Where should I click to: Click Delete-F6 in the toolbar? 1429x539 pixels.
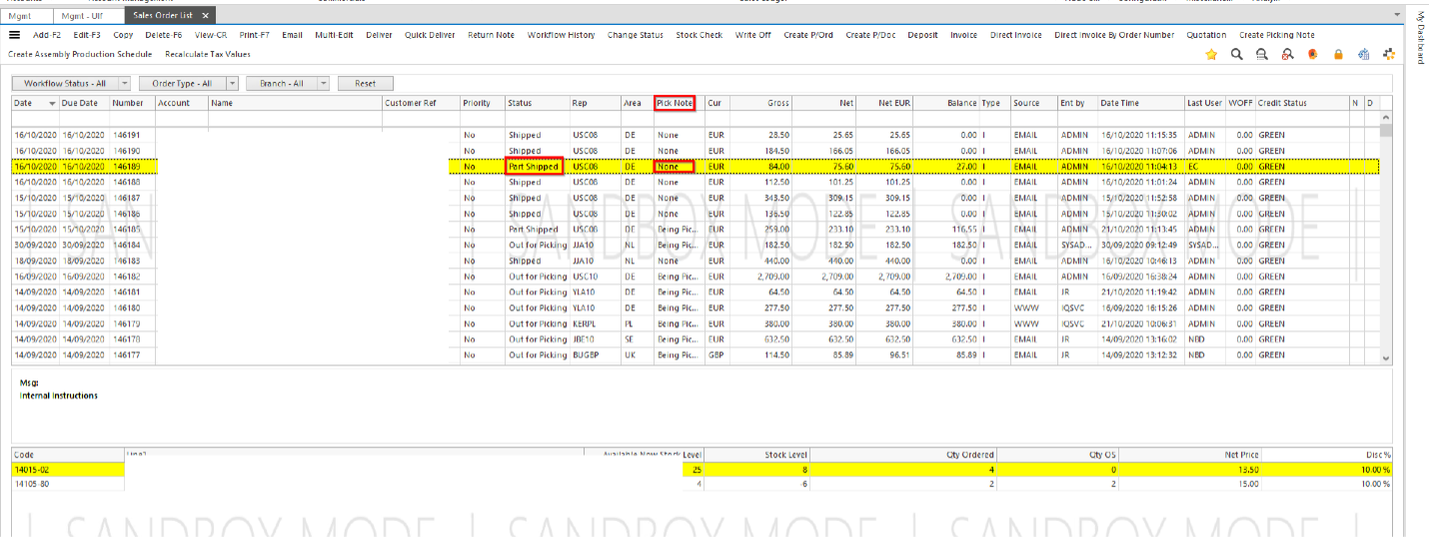[162, 35]
